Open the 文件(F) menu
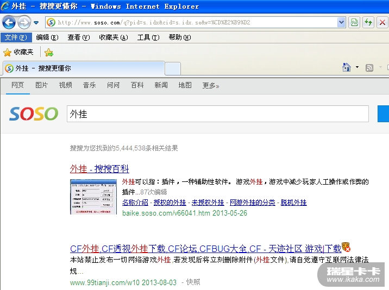389x290 pixels. tap(16, 37)
